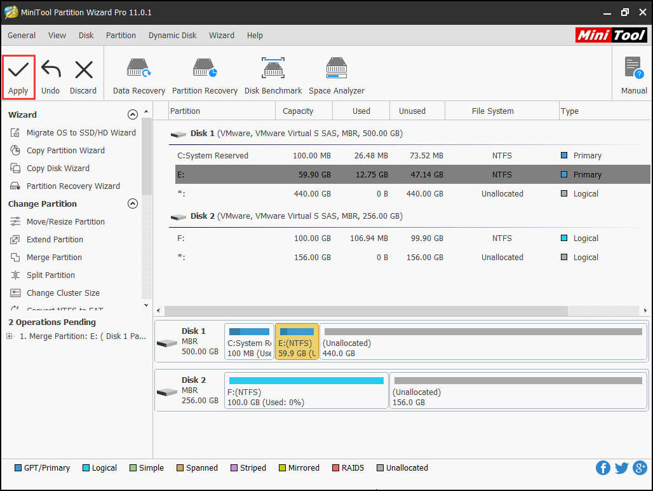The height and width of the screenshot is (491, 653).
Task: Open the Help menu
Action: (x=255, y=36)
